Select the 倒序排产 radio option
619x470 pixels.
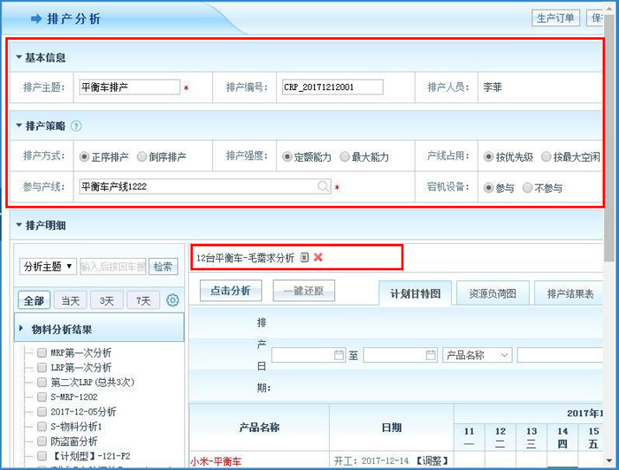point(141,156)
